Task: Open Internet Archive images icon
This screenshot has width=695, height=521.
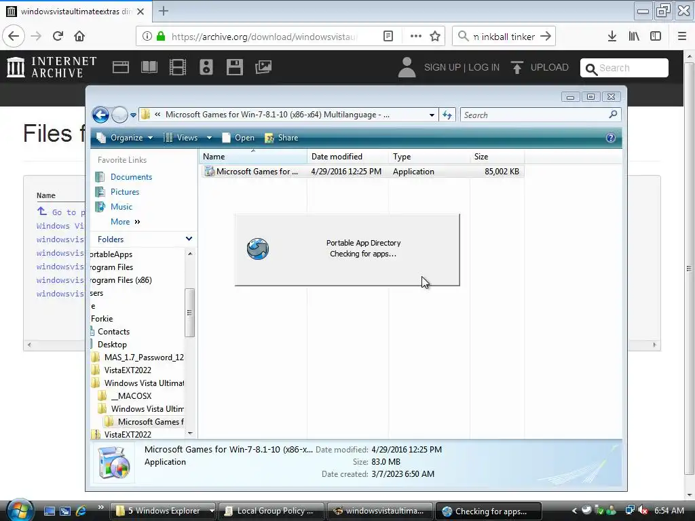Action: pos(263,67)
